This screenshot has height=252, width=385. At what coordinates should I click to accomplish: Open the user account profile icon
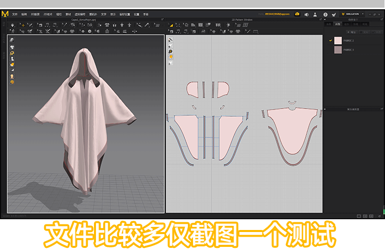(316, 14)
